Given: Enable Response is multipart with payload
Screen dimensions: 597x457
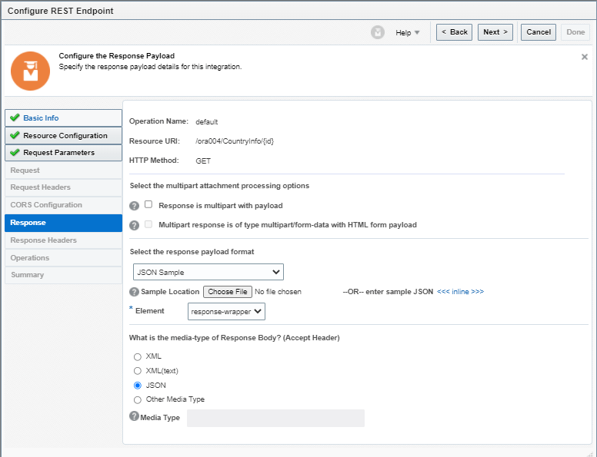Looking at the screenshot, I should click(148, 205).
